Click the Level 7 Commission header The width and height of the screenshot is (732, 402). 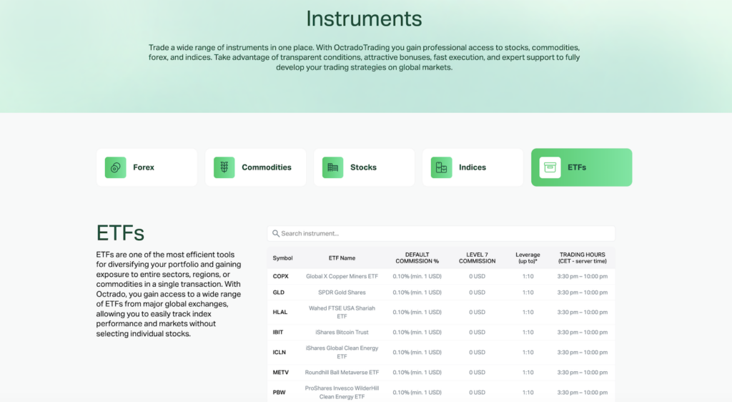tap(477, 258)
